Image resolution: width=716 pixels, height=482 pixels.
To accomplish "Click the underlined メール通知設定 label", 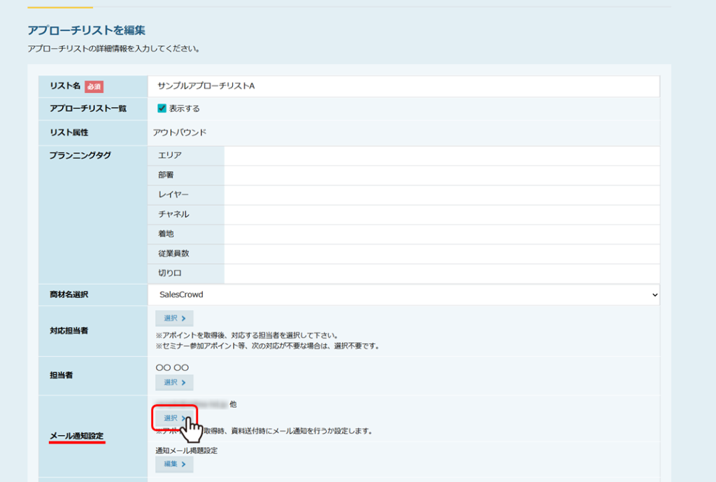I will coord(77,437).
